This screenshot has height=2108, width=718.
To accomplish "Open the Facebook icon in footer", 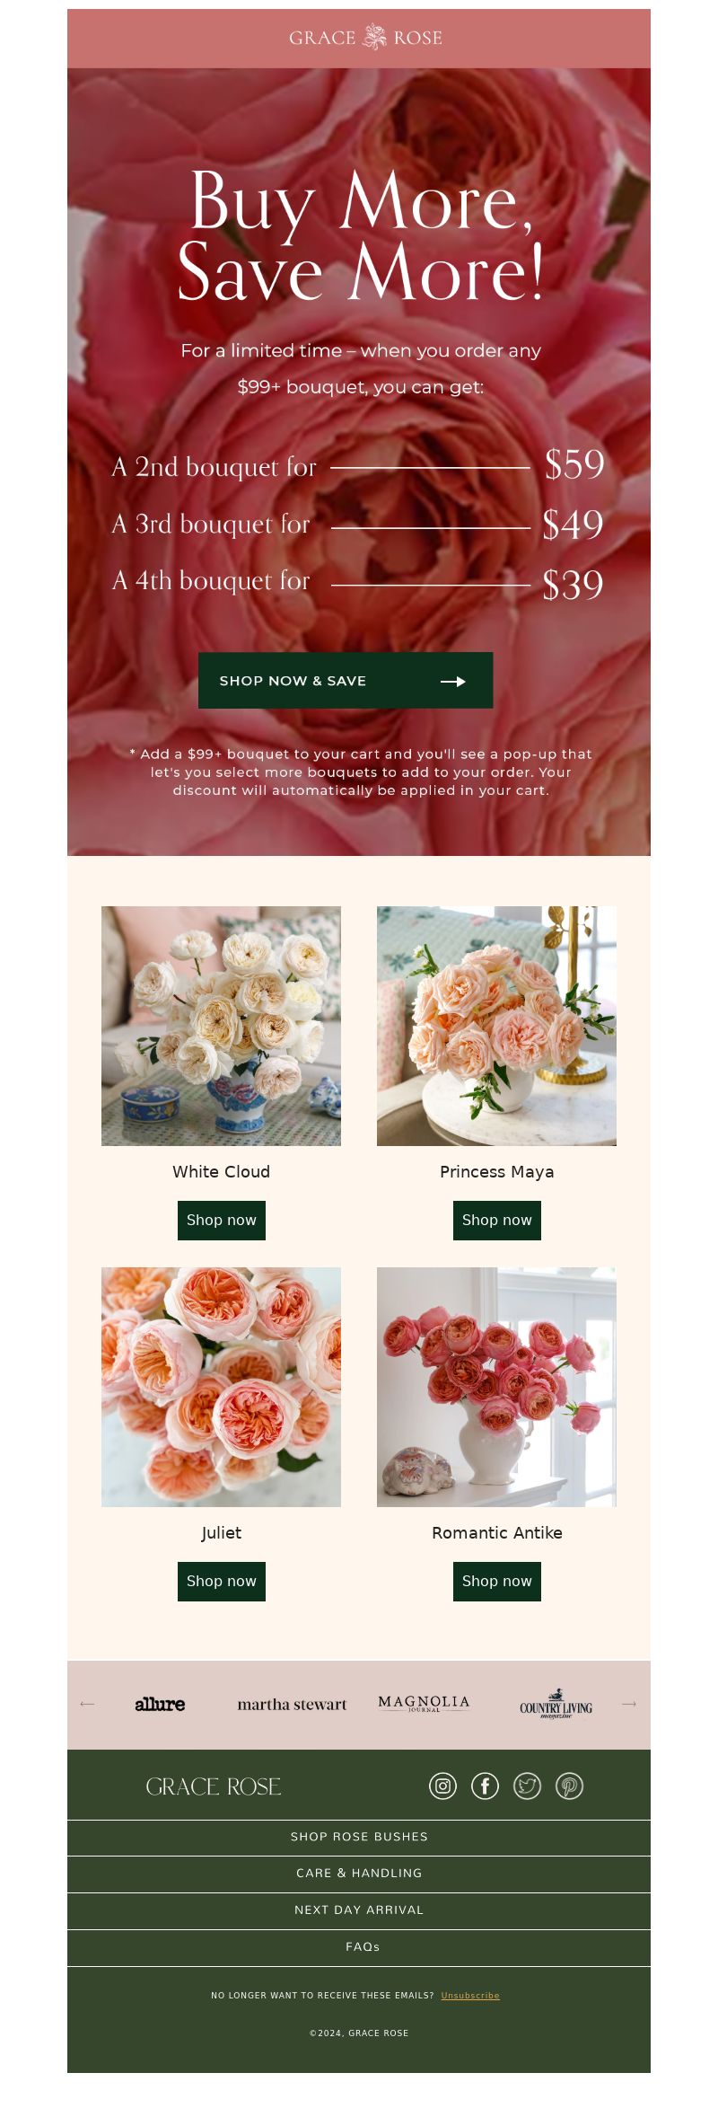I will pyautogui.click(x=485, y=1786).
